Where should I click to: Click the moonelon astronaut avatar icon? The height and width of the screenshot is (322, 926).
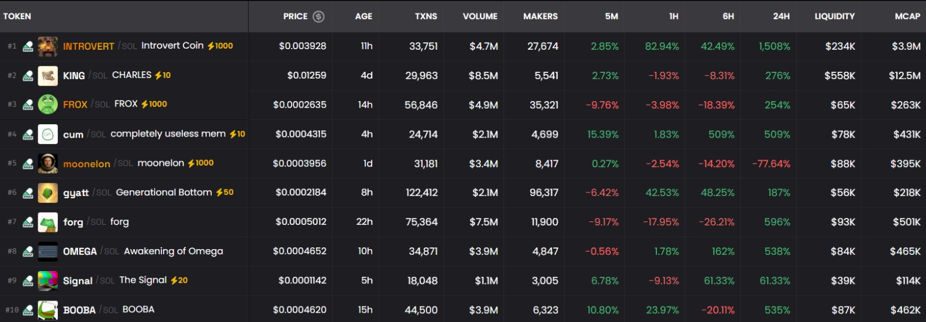pyautogui.click(x=47, y=164)
